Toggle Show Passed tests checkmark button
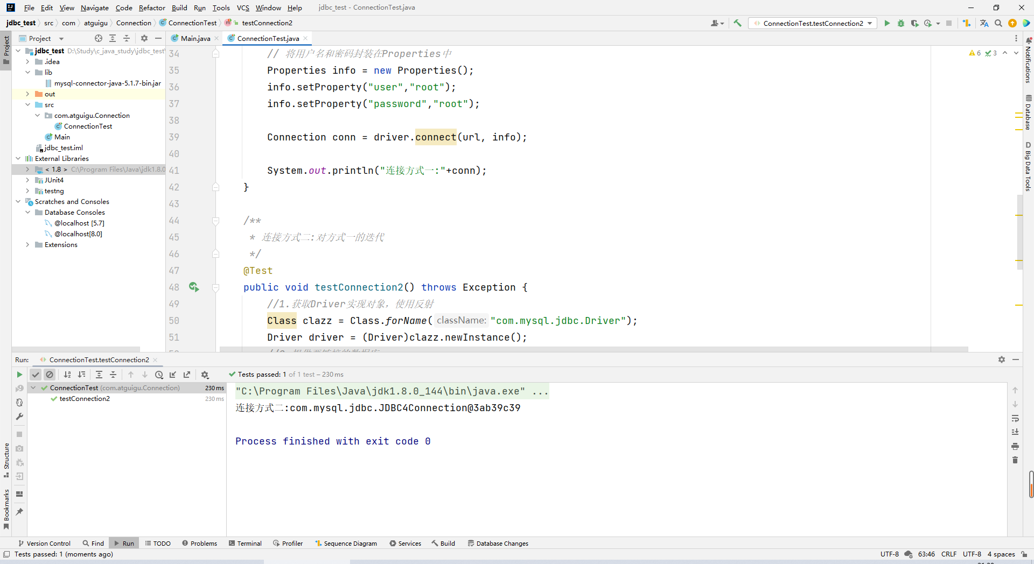 (x=36, y=375)
